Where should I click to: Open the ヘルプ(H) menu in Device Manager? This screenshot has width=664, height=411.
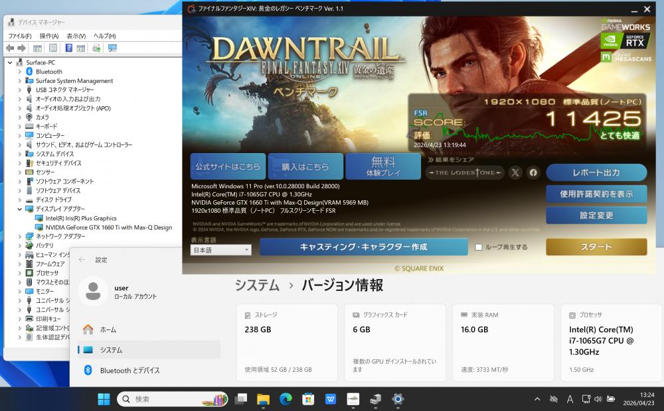click(x=105, y=36)
